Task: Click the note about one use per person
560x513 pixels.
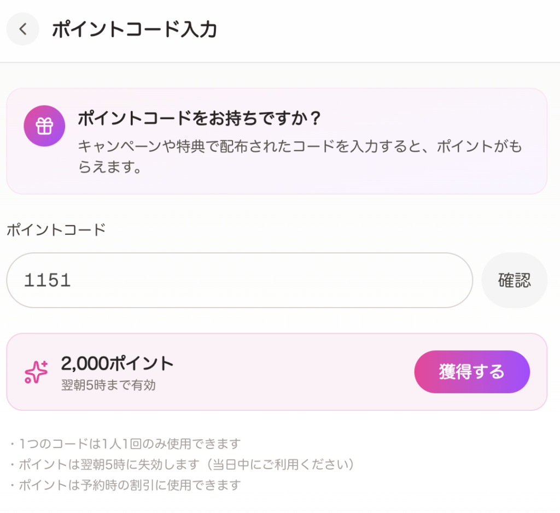Action: (x=126, y=444)
